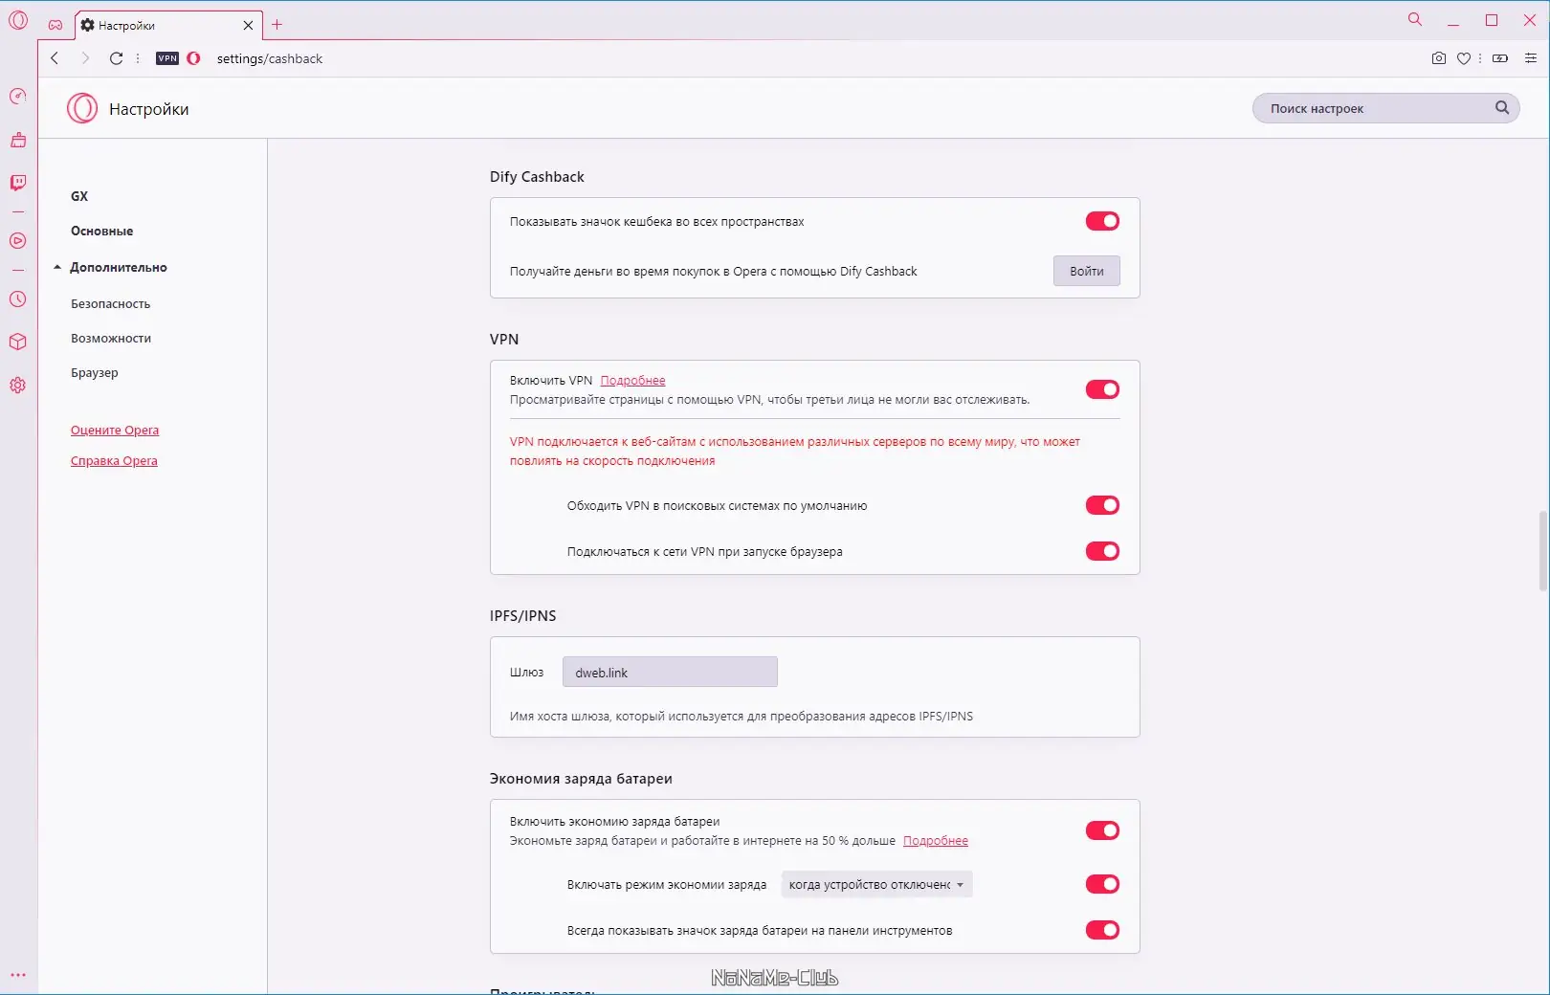Open the tab search magnifier icon

pyautogui.click(x=1415, y=19)
